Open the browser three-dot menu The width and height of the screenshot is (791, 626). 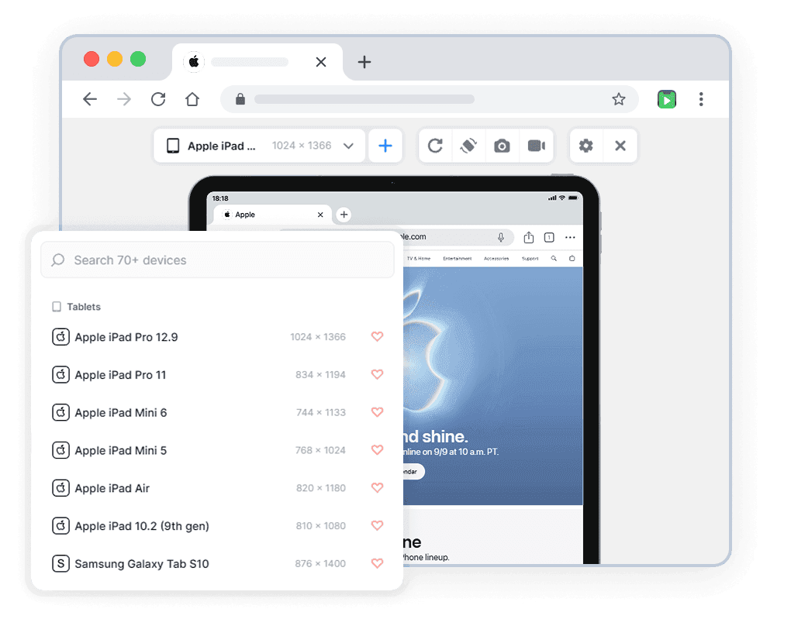[x=701, y=99]
